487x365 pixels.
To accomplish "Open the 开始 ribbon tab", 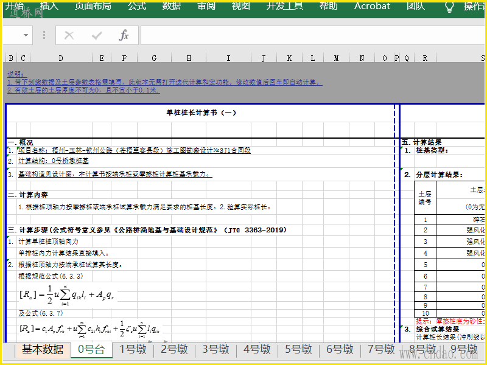I will 15,6.
